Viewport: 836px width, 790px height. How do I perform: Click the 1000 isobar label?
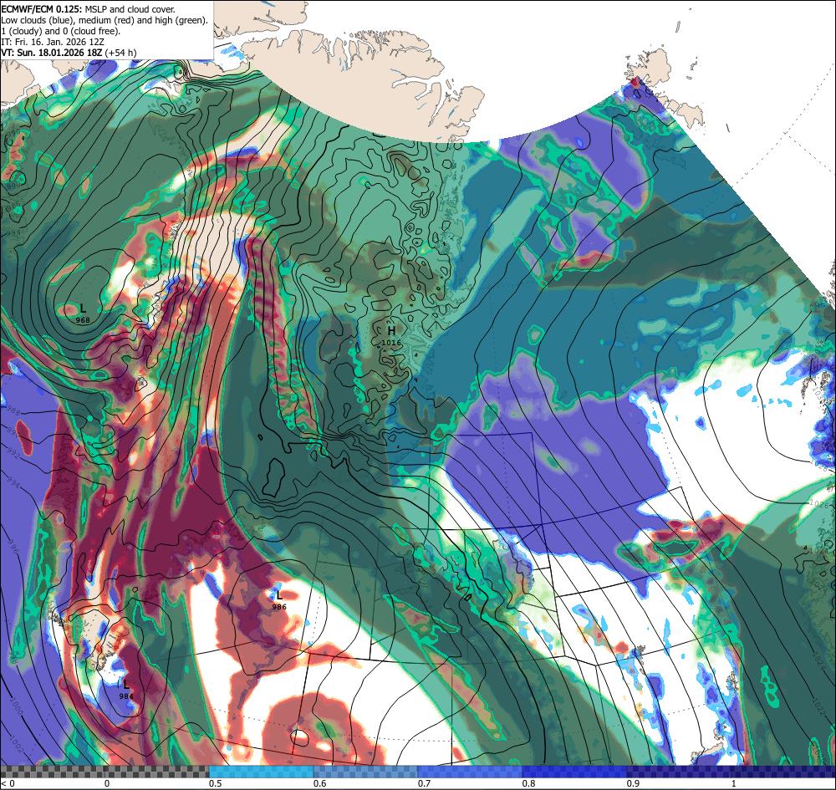15,707
